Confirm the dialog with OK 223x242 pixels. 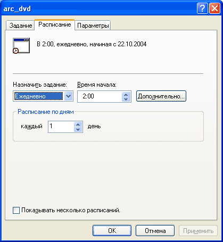coord(112,231)
